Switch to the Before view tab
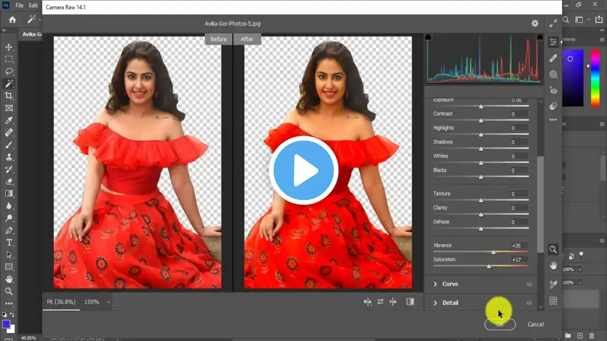The width and height of the screenshot is (607, 341). click(218, 39)
